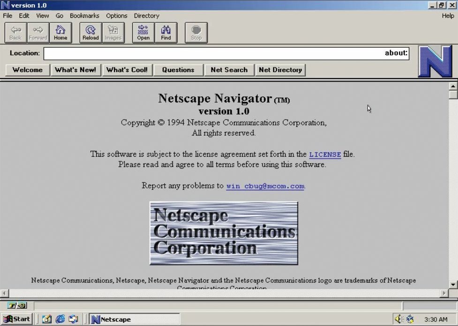Click into the Location address field

coord(226,53)
